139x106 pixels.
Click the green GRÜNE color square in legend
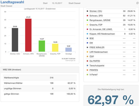point(87,20)
